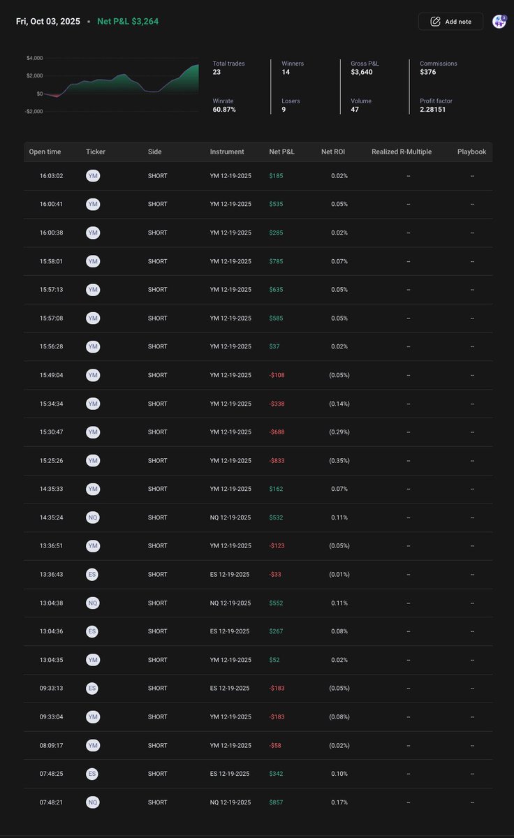514x838 pixels.
Task: Click the open time 13:04:35
Action: click(52, 660)
